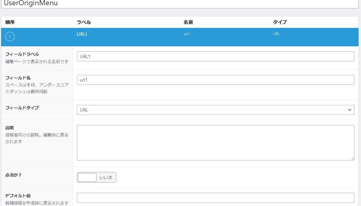361x206 pixels.
Task: Click the 名前 column header
Action: click(x=188, y=22)
